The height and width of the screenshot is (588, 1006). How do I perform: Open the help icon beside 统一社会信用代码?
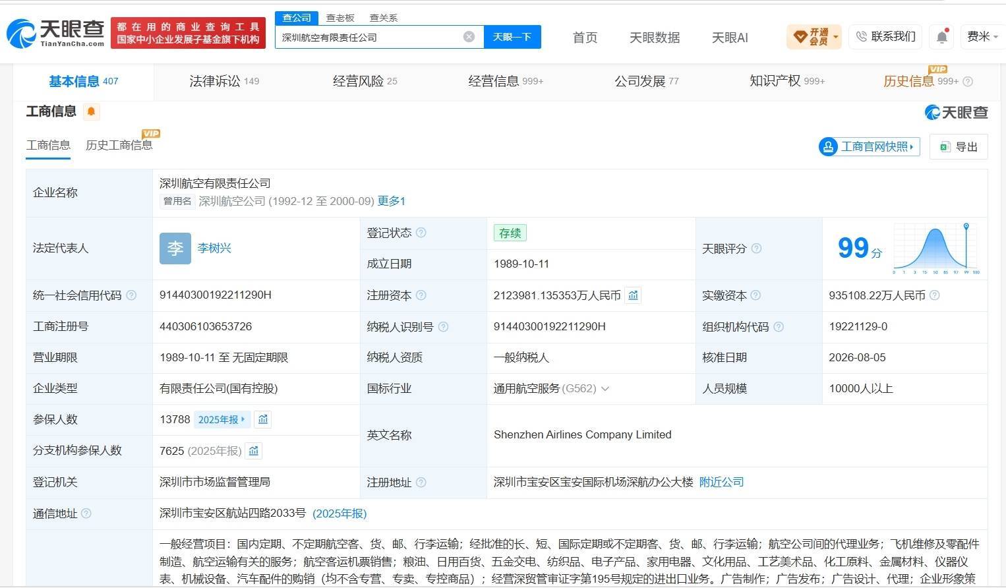(131, 295)
